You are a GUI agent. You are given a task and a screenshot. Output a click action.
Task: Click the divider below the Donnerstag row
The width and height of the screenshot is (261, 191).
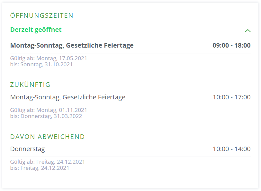click(130, 157)
